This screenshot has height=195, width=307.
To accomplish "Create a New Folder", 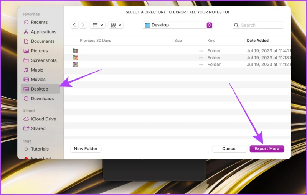I will tap(86, 149).
